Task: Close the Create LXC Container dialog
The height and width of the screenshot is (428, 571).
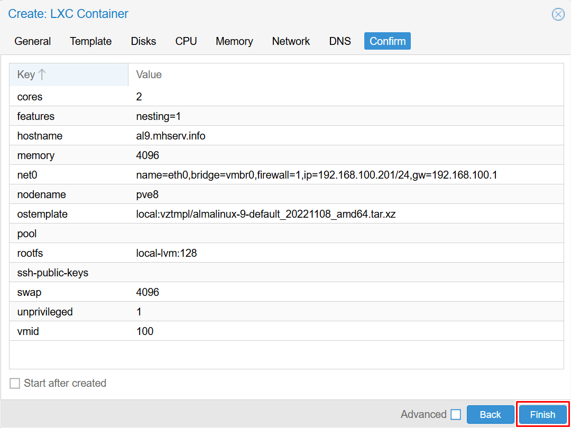Action: tap(558, 14)
